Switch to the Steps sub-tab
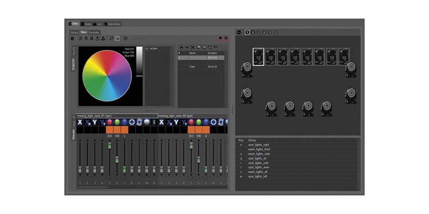The width and height of the screenshot is (429, 214). click(x=84, y=32)
